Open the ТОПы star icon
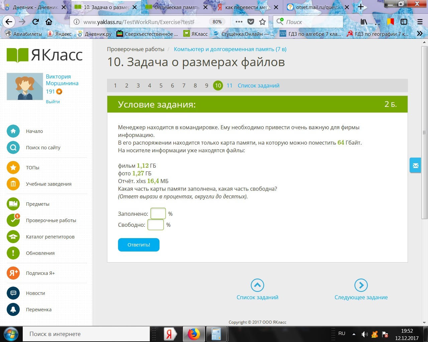The width and height of the screenshot is (428, 342). [13, 168]
